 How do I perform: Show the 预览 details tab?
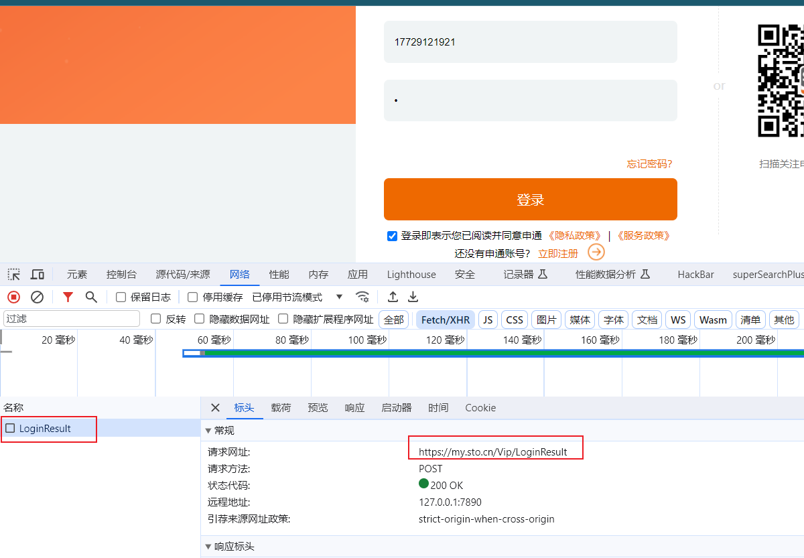point(318,407)
